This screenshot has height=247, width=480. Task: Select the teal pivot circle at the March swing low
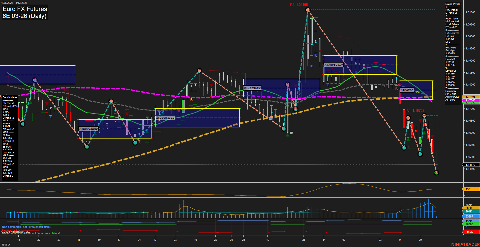pyautogui.click(x=436, y=173)
